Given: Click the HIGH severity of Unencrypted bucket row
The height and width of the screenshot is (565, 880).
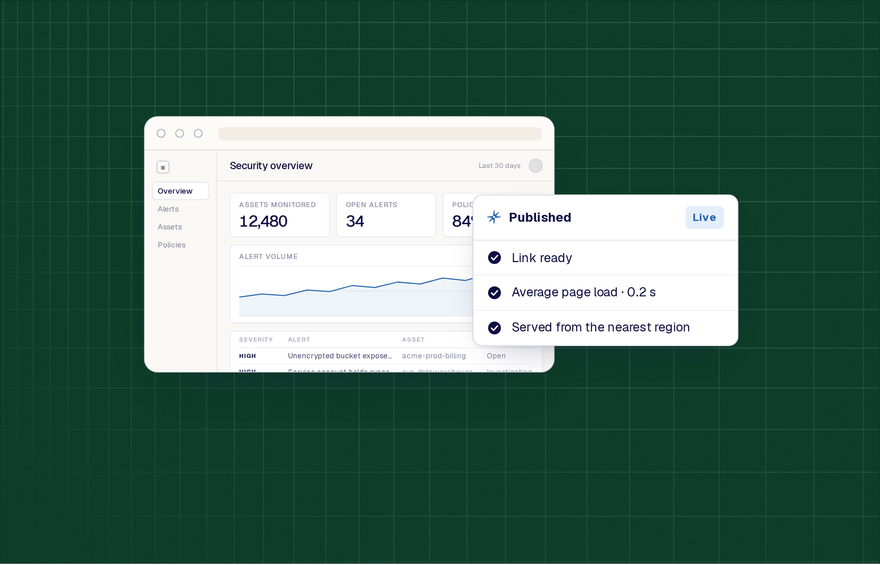Looking at the screenshot, I should point(248,356).
